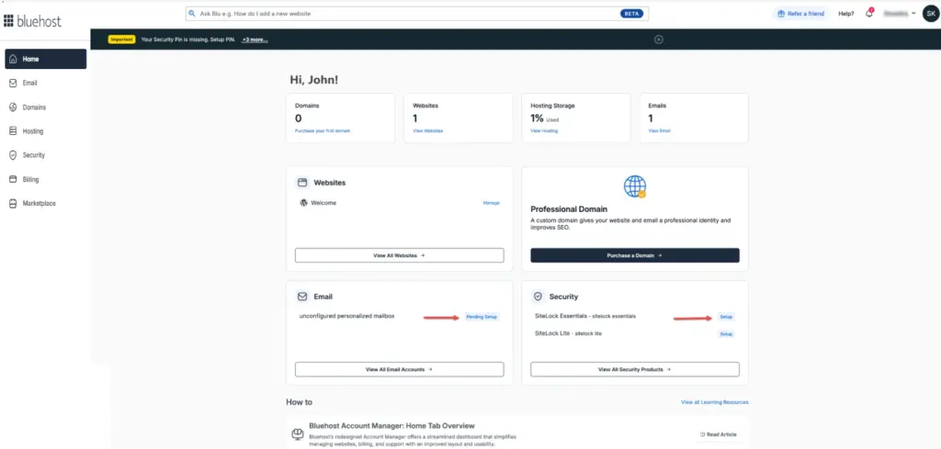Click Manage link for Welcome website

(x=491, y=202)
